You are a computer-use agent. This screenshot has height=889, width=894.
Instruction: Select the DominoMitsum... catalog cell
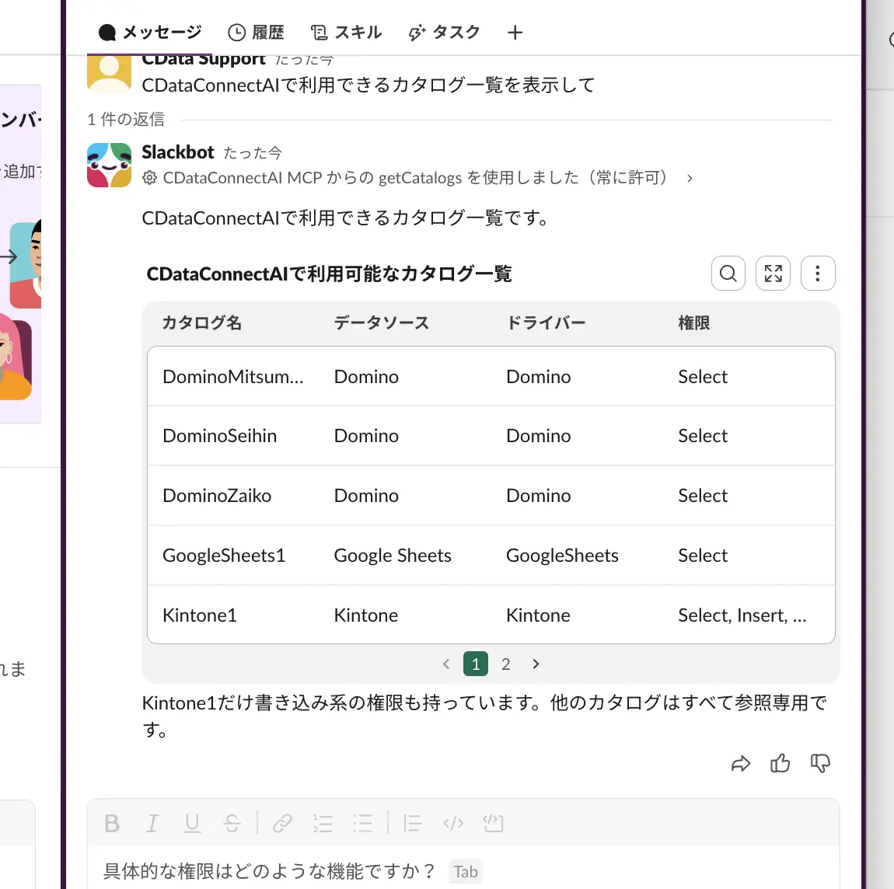click(232, 377)
